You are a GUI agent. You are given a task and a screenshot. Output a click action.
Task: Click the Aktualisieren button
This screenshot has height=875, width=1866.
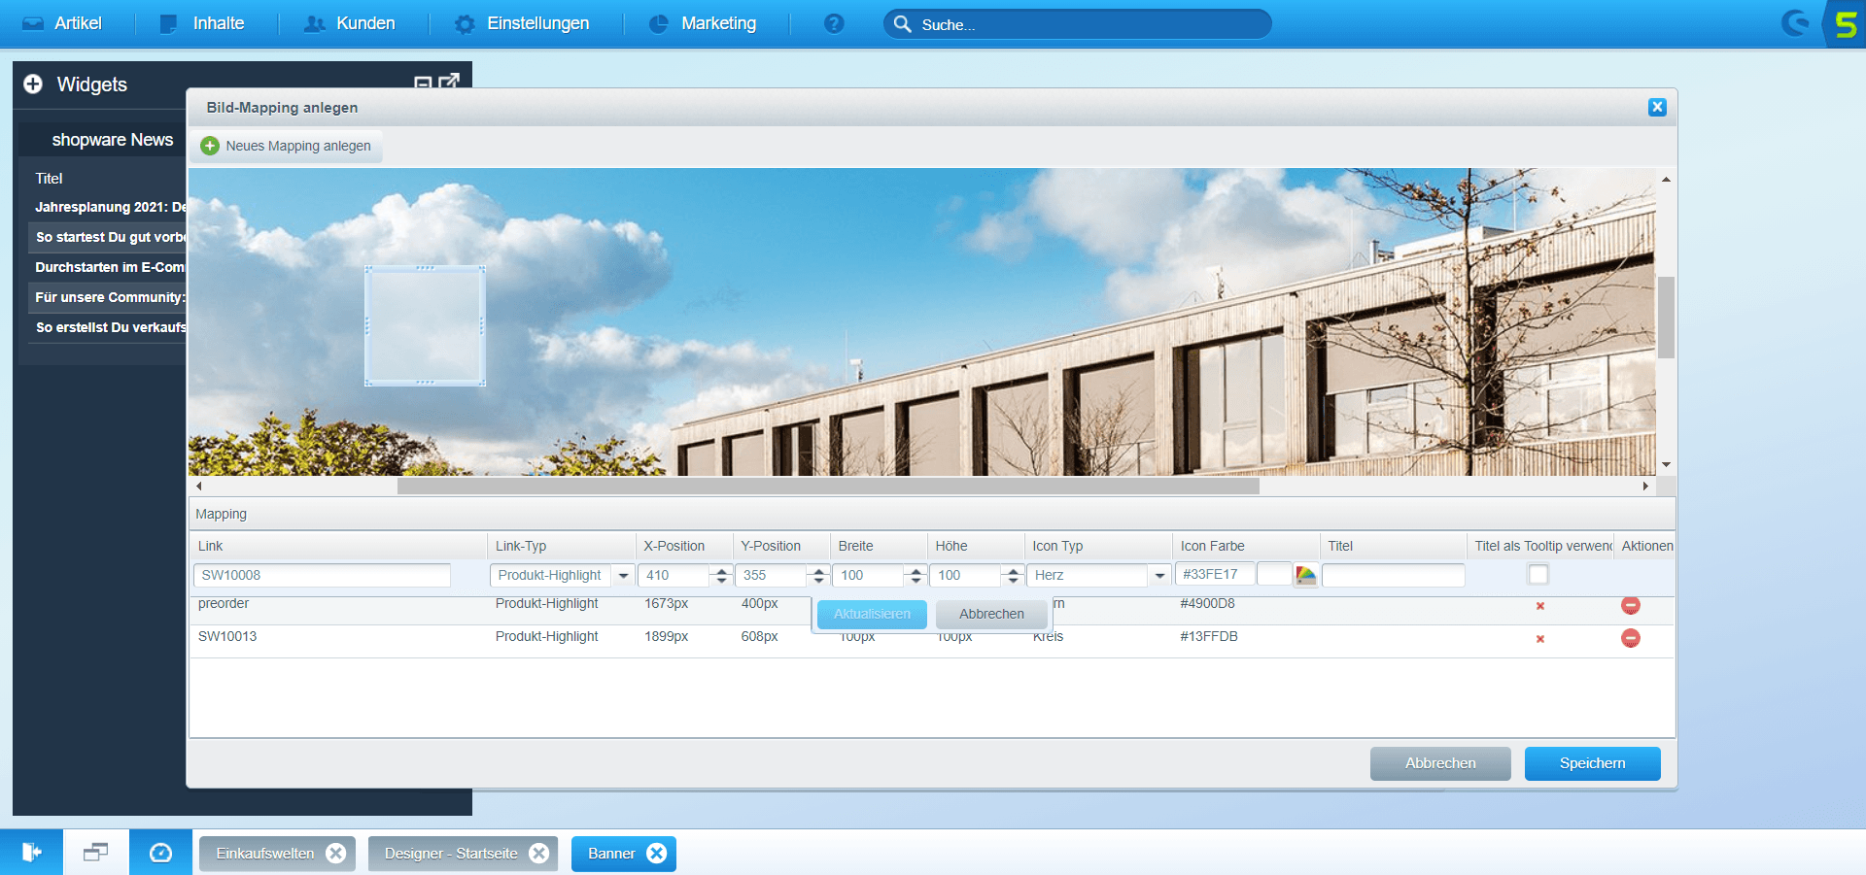(x=872, y=614)
